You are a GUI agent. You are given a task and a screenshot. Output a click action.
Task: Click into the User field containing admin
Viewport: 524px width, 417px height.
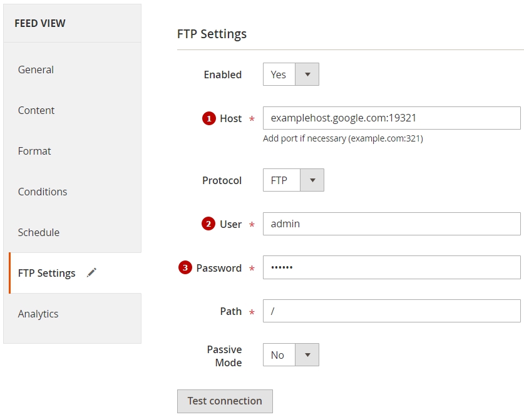(392, 224)
